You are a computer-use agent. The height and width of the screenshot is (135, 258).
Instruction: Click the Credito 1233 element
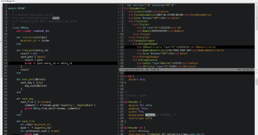pyautogui.click(x=149, y=12)
